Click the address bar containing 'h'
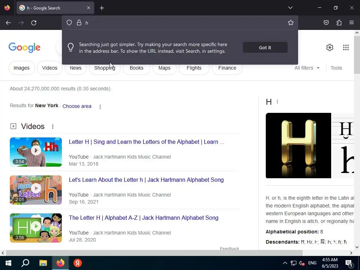Image resolution: width=360 pixels, height=270 pixels. [x=180, y=23]
